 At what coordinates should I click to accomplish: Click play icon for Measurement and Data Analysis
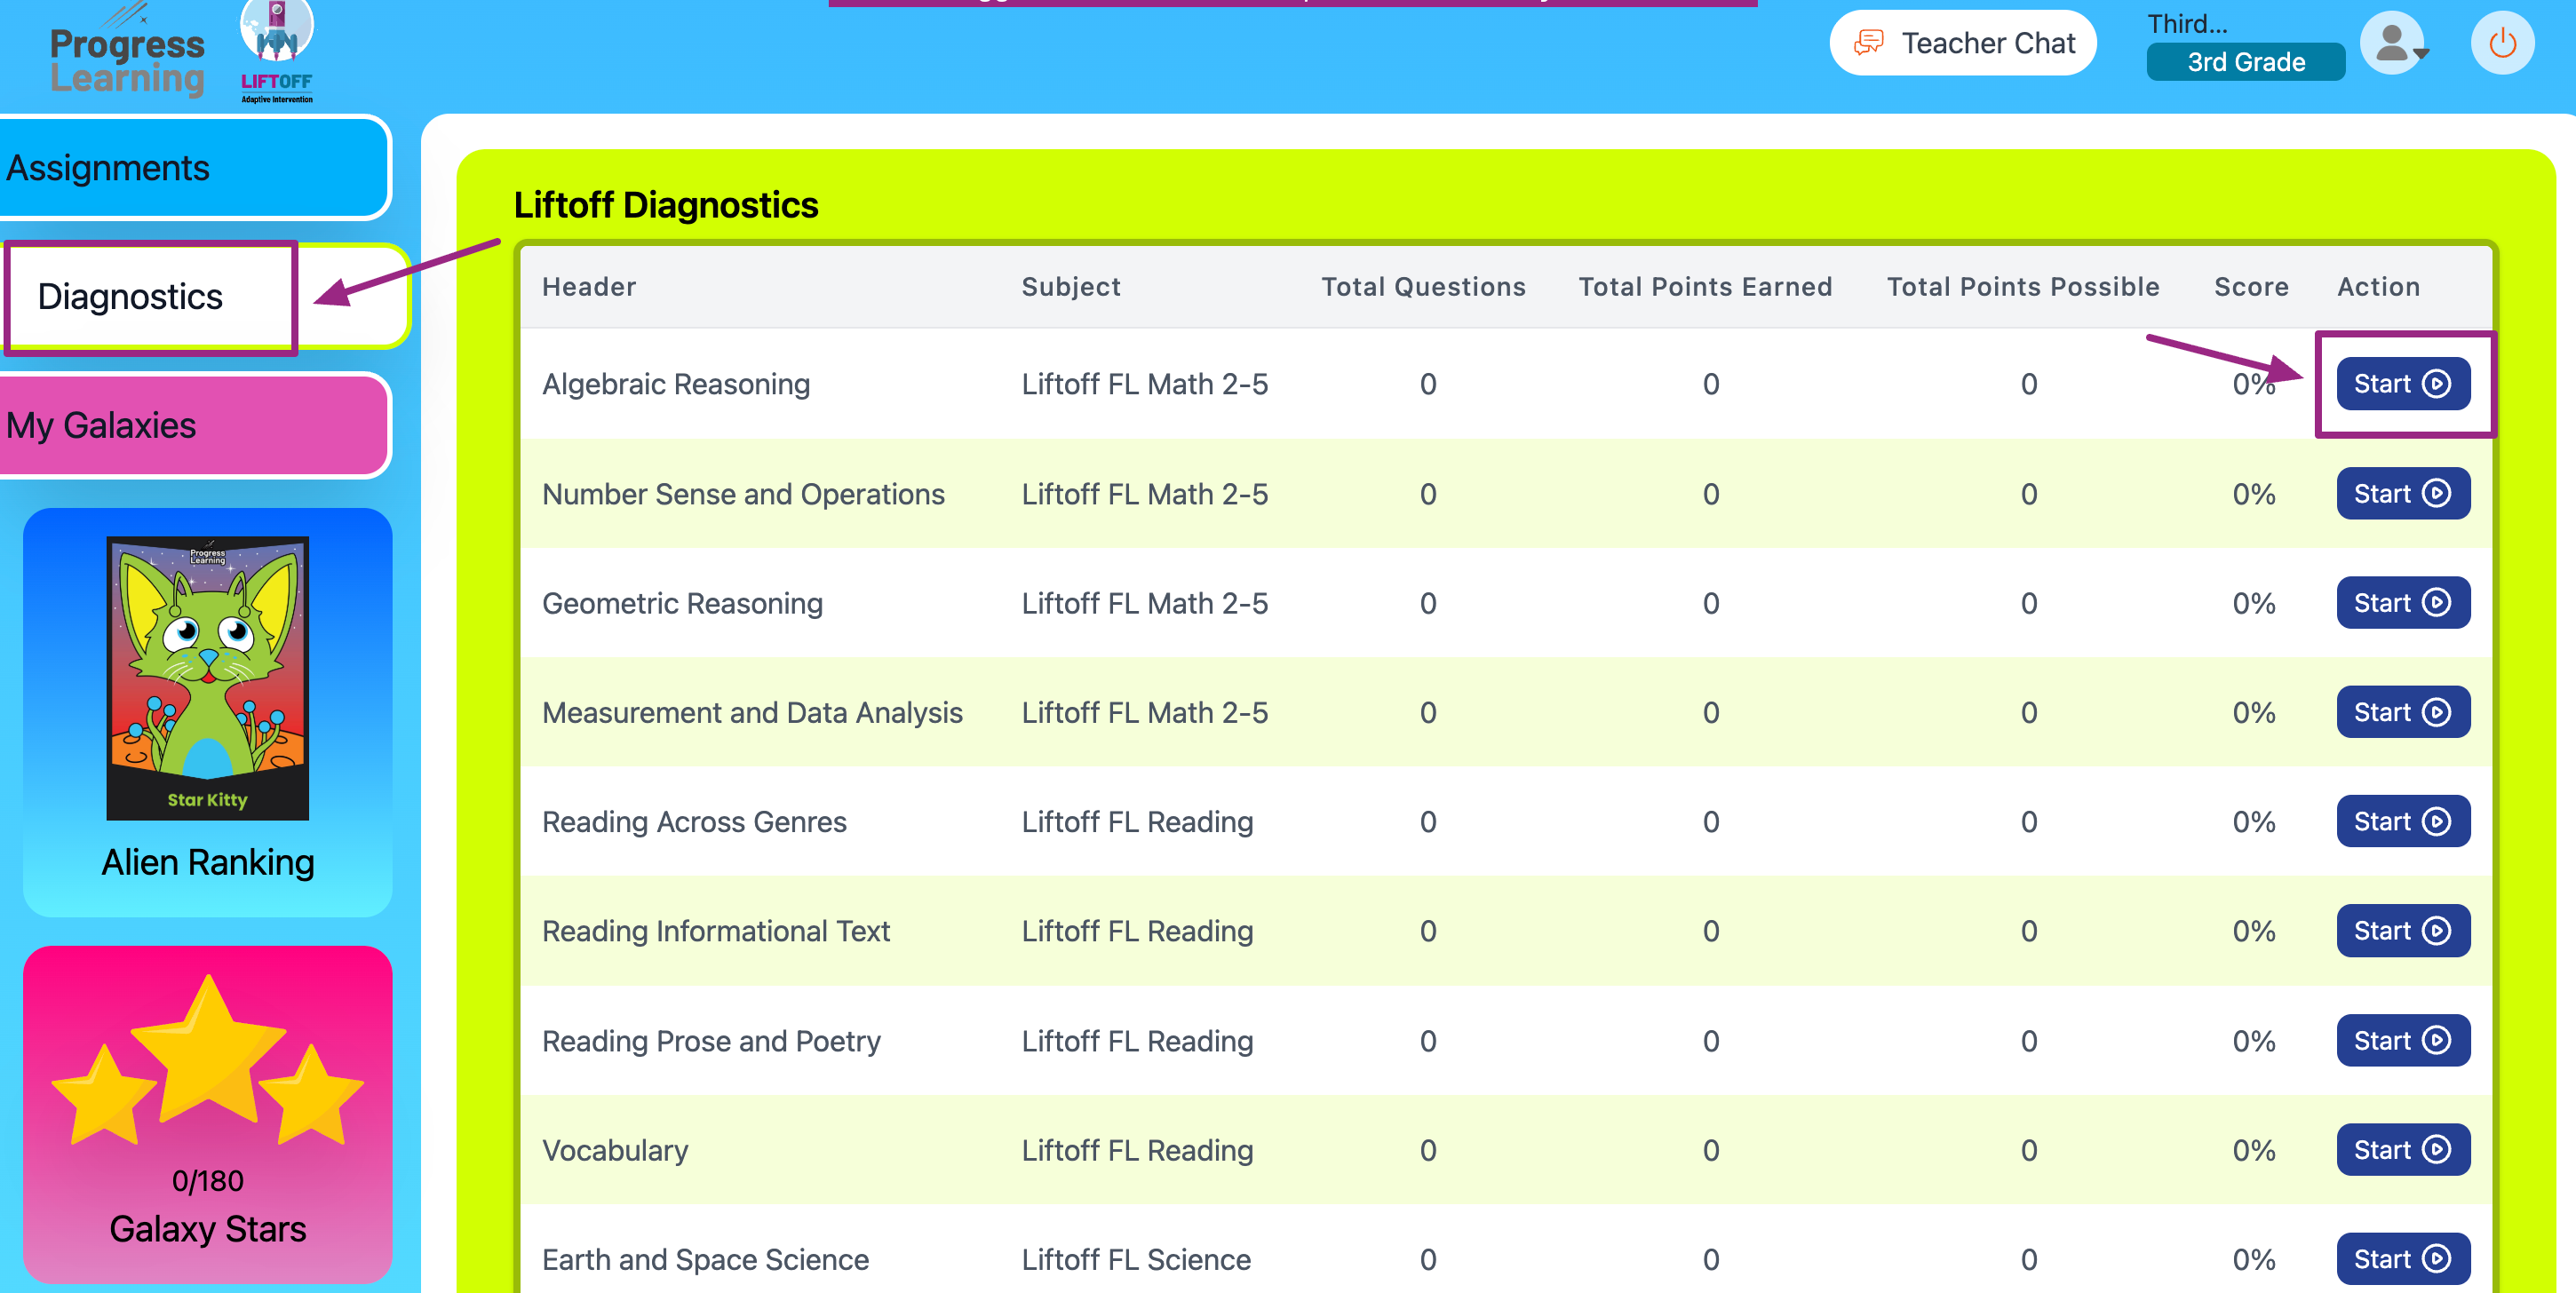pyautogui.click(x=2436, y=712)
